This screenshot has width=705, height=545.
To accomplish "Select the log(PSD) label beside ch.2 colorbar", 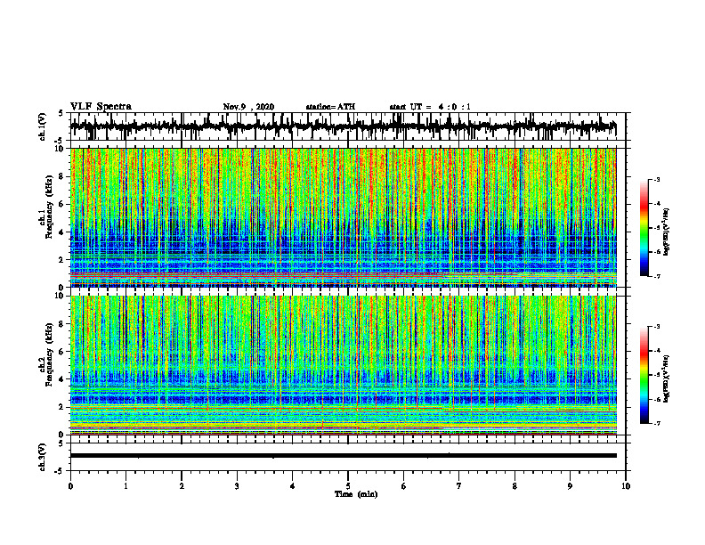I will 667,378.
